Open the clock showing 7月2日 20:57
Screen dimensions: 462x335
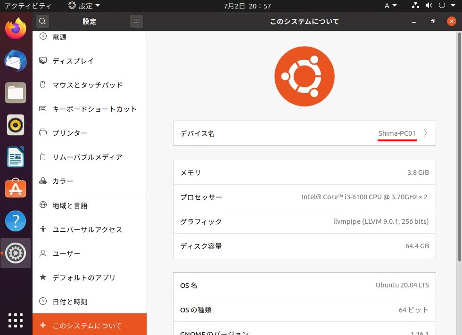[247, 6]
